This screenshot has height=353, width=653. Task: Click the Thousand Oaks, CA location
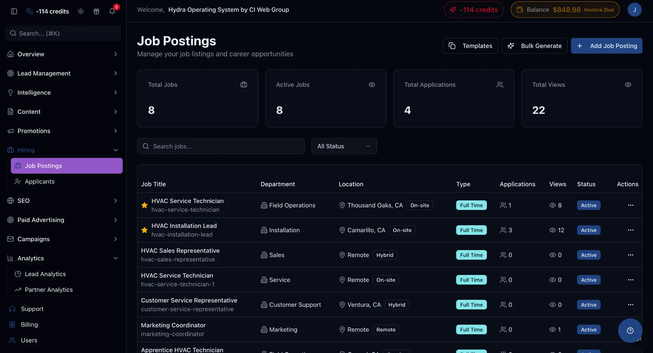point(375,205)
